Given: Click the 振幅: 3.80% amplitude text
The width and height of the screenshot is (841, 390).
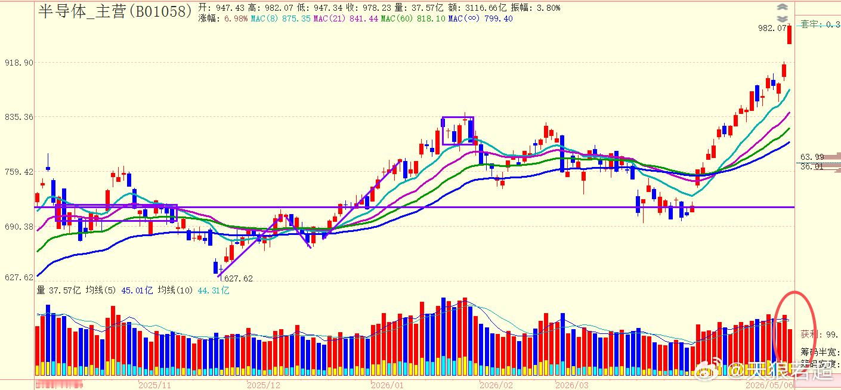Looking at the screenshot, I should 535,8.
